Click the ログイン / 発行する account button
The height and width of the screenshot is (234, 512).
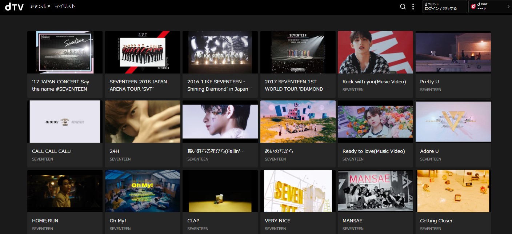(x=444, y=7)
